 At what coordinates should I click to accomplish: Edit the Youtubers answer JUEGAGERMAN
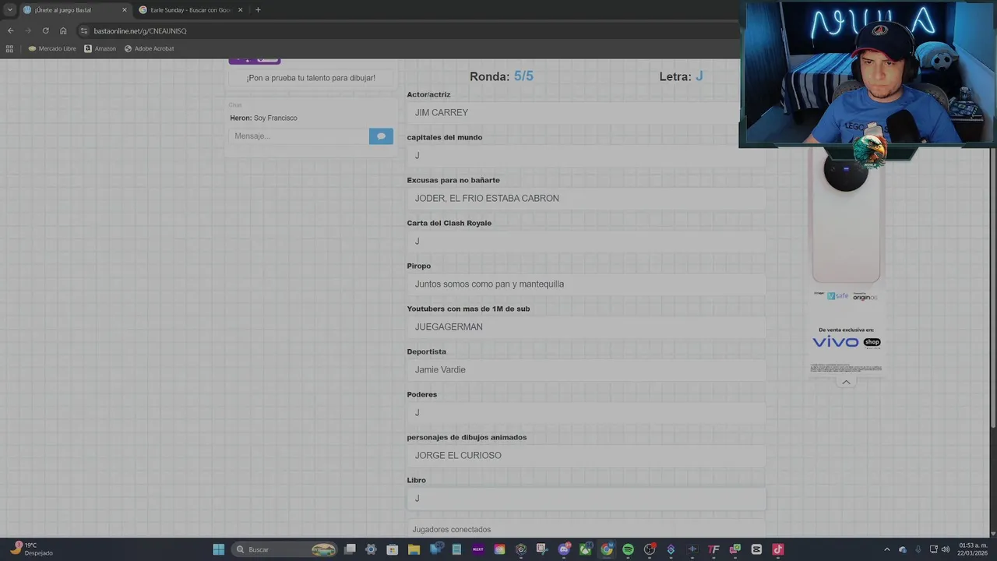[x=586, y=326]
